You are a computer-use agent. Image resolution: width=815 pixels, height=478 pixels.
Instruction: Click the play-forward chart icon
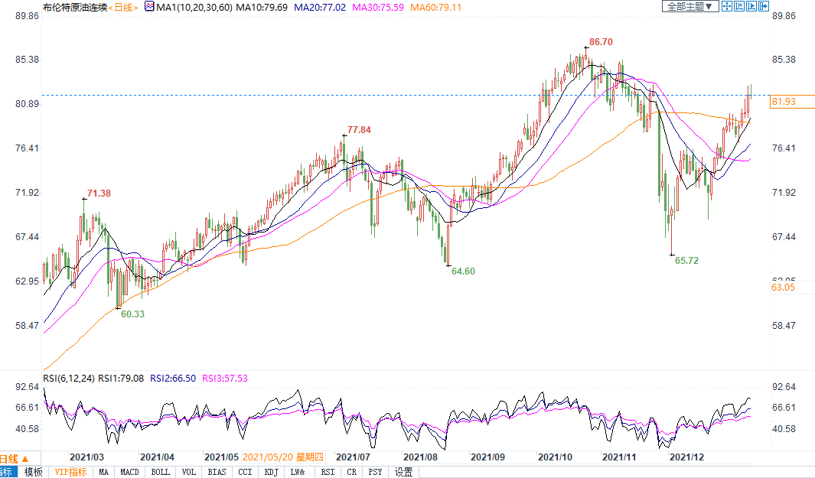click(751, 6)
